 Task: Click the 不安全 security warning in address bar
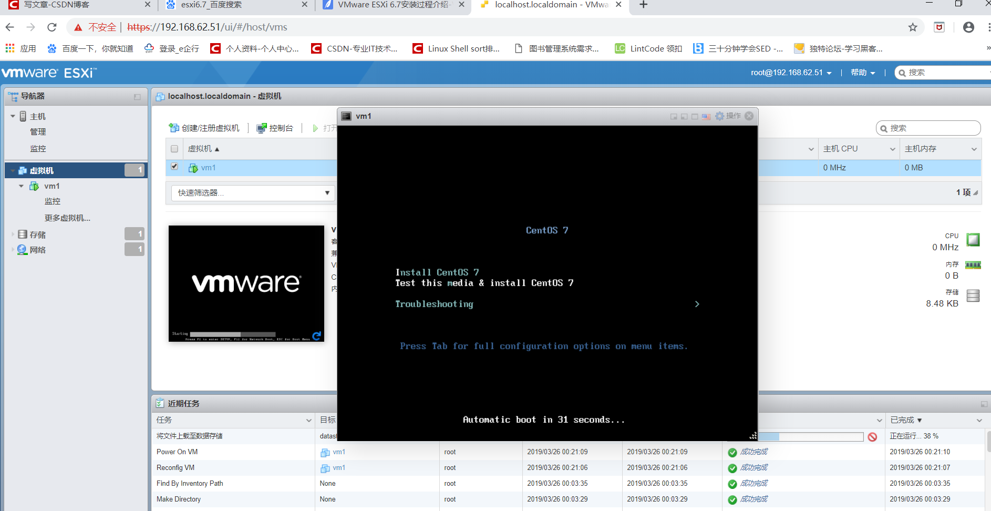(96, 27)
